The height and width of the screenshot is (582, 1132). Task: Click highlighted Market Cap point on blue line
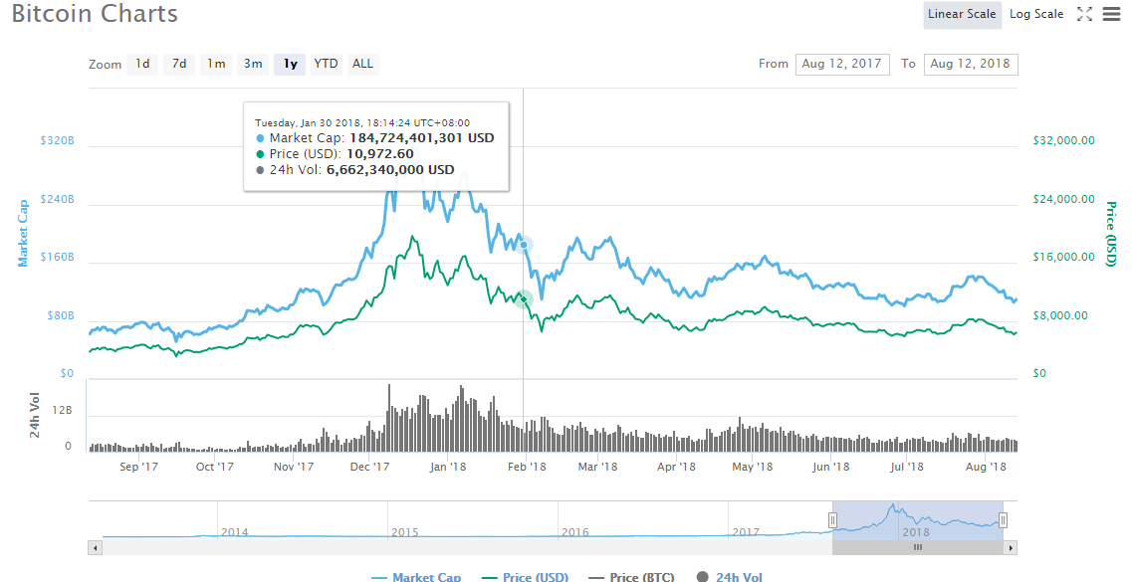point(524,245)
